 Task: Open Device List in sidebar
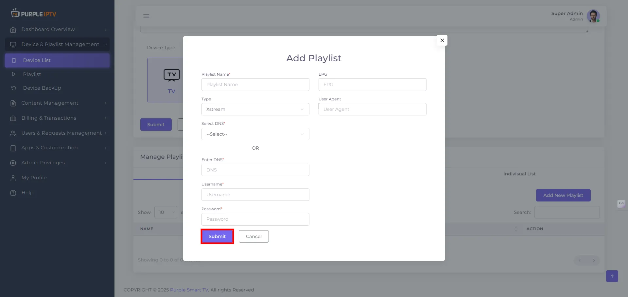(x=57, y=60)
